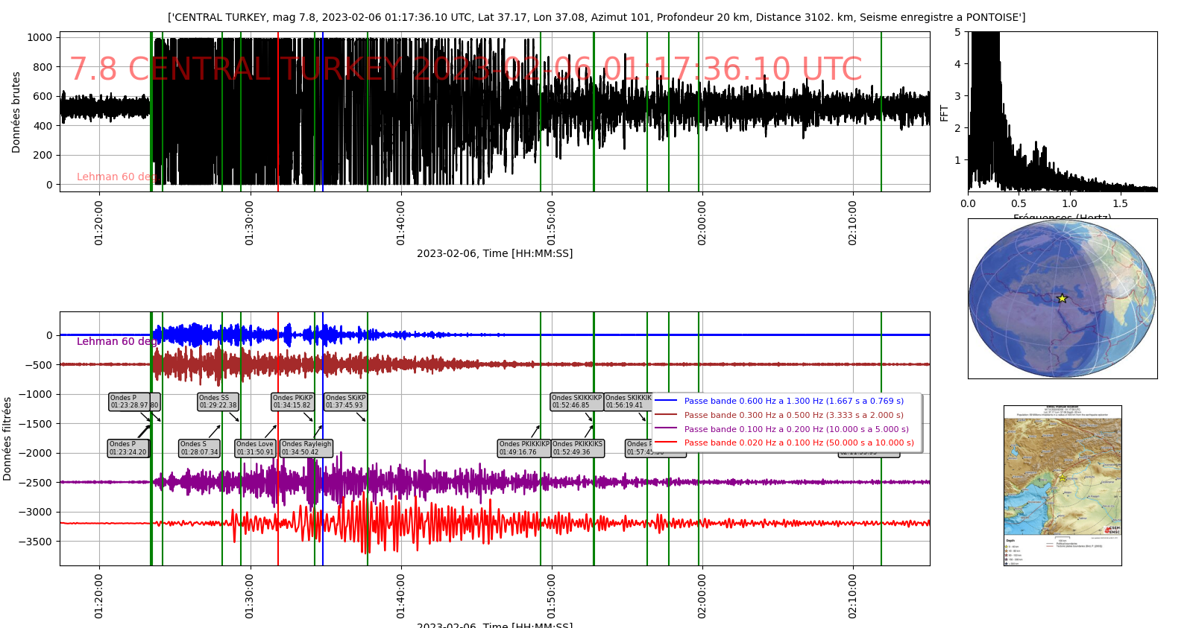
Task: Click the Ondes S arrival label
Action: (199, 448)
